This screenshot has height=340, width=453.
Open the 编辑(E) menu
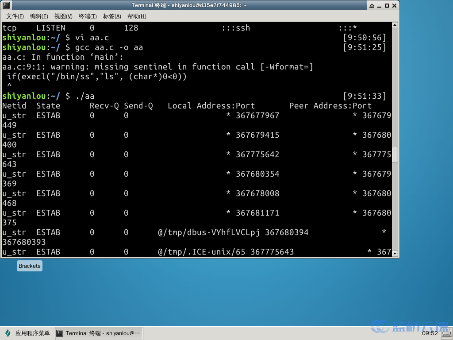coord(39,16)
